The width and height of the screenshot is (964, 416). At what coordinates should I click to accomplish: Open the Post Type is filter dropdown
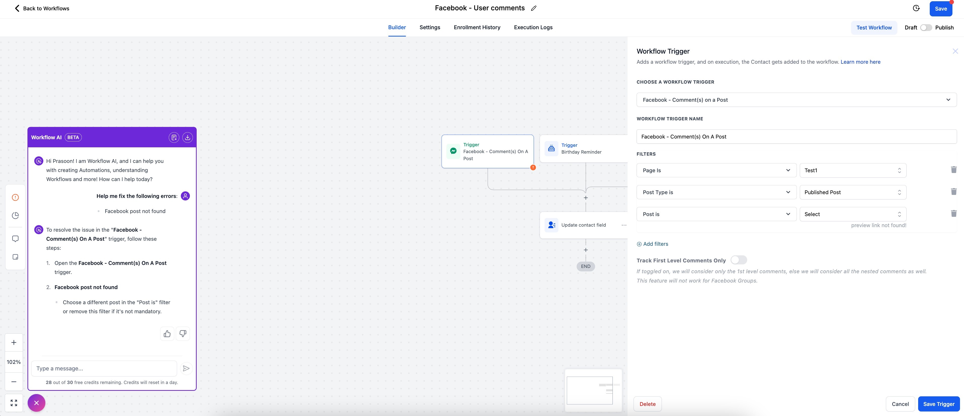[x=716, y=192]
